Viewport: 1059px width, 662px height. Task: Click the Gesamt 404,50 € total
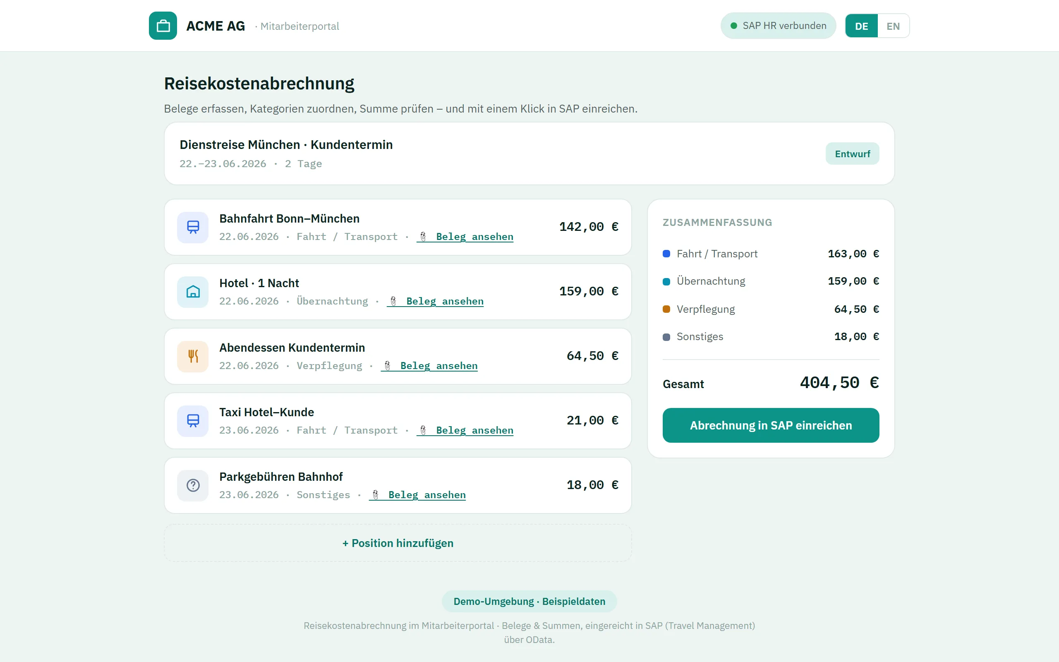(x=839, y=383)
